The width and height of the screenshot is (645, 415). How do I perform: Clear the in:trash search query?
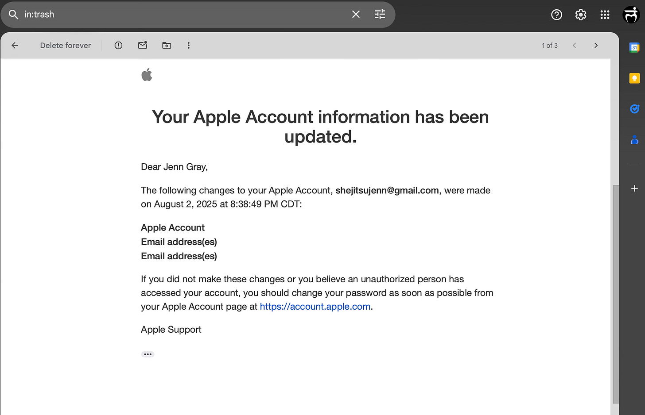click(356, 15)
